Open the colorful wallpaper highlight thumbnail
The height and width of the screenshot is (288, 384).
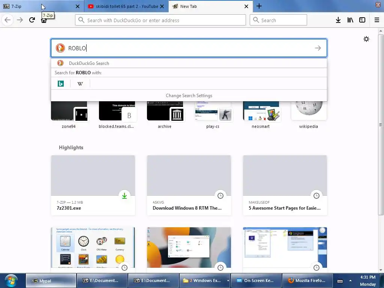click(189, 247)
